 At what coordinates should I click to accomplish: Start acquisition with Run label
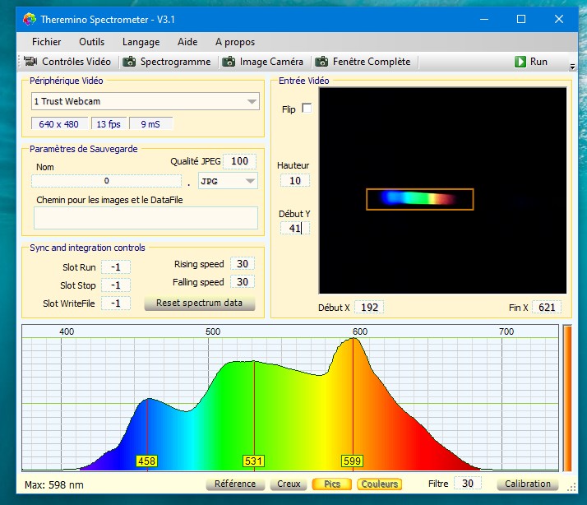tap(538, 62)
